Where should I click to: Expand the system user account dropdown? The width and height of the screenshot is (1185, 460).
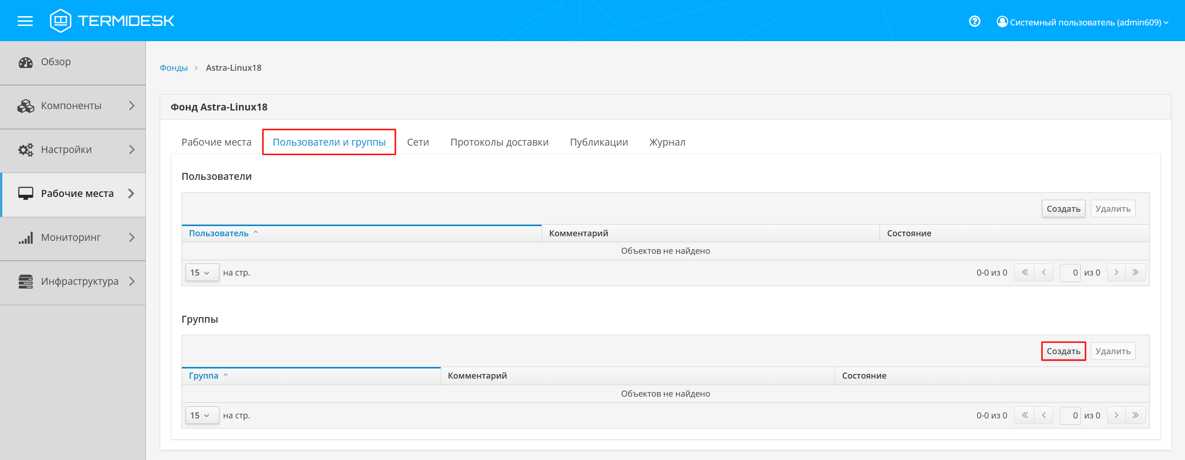pyautogui.click(x=1082, y=22)
